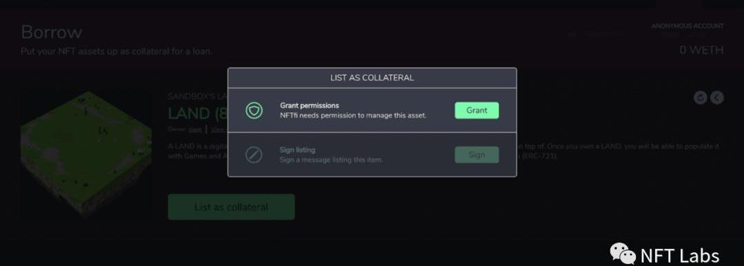This screenshot has height=266, width=744.
Task: Click the 0 WETH balance text
Action: (x=701, y=49)
